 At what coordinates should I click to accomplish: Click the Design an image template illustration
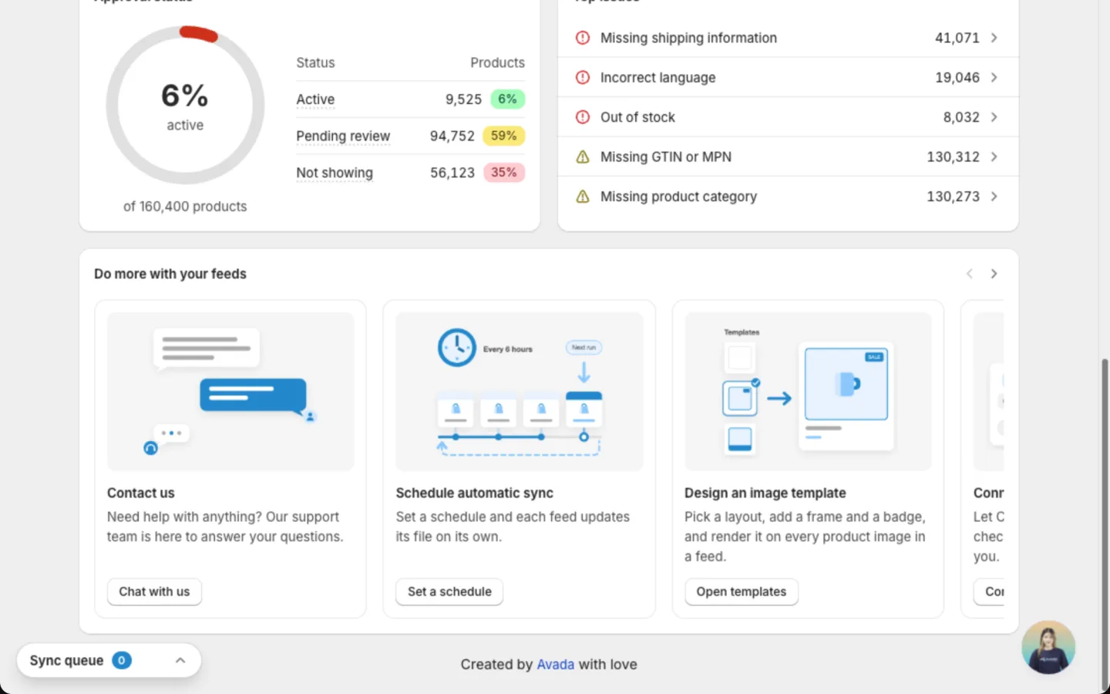click(808, 391)
